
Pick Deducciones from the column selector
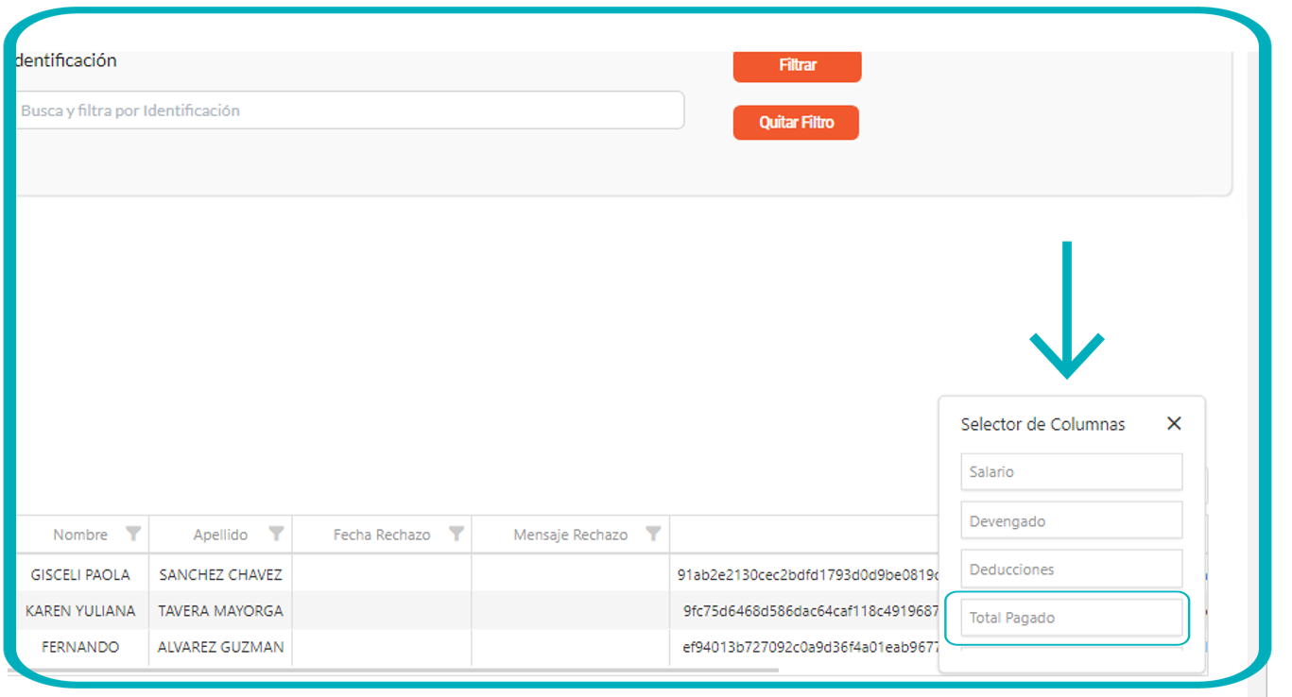(1071, 569)
